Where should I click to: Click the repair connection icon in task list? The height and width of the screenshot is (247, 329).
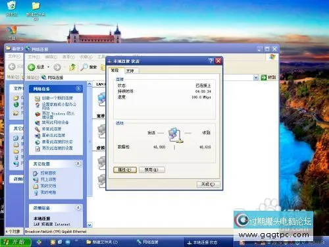38,129
